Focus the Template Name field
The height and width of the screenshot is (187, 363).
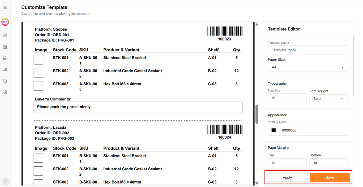click(308, 50)
